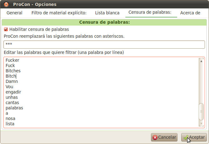Place cursor on the word unhas

[x=12, y=97]
